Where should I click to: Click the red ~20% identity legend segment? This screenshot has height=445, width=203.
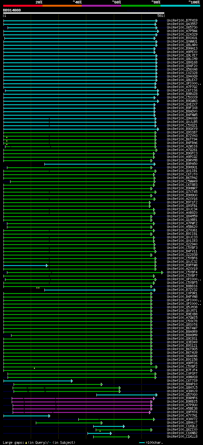(x=23, y=5)
